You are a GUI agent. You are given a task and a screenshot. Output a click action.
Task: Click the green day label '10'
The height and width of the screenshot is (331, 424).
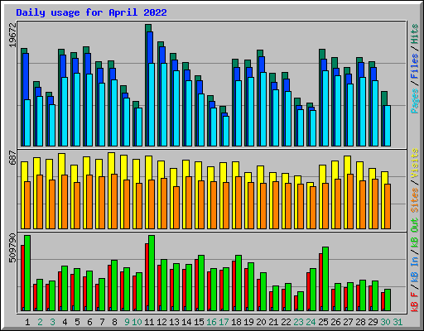[x=137, y=322]
